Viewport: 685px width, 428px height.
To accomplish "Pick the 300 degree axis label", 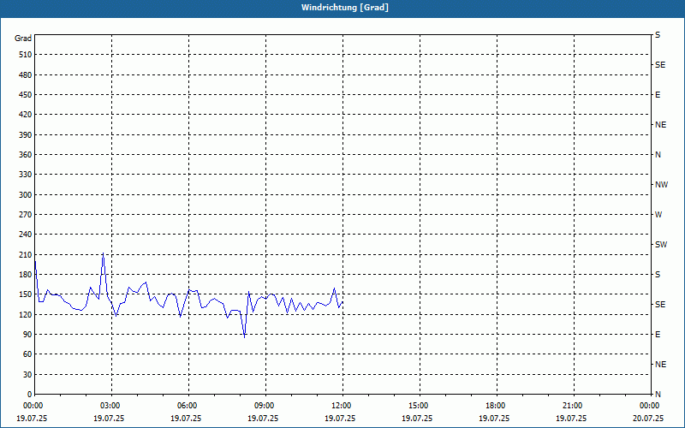I will (26, 195).
